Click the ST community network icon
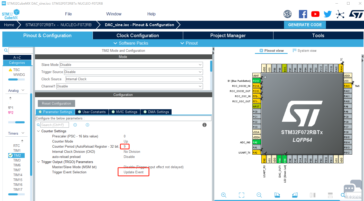The width and height of the screenshot is (364, 201). click(340, 14)
